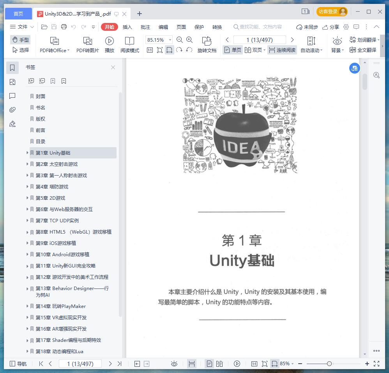Open the 前言 bookmark
The image size is (389, 373).
tap(41, 130)
